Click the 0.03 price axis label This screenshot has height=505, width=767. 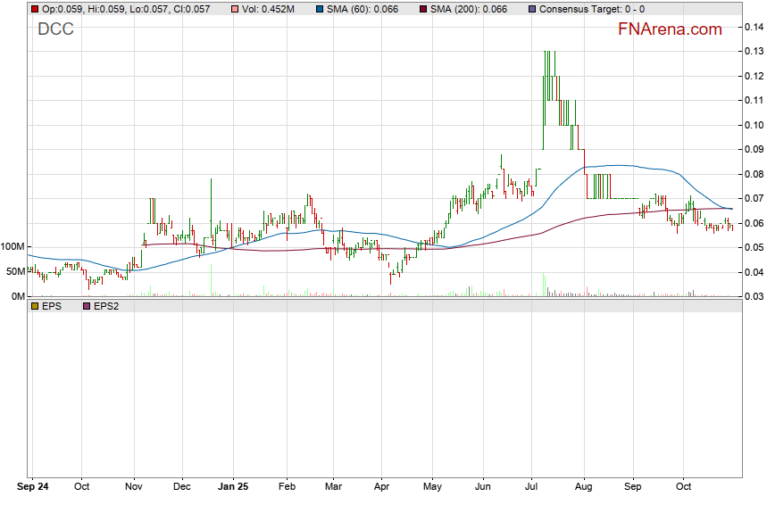[754, 296]
